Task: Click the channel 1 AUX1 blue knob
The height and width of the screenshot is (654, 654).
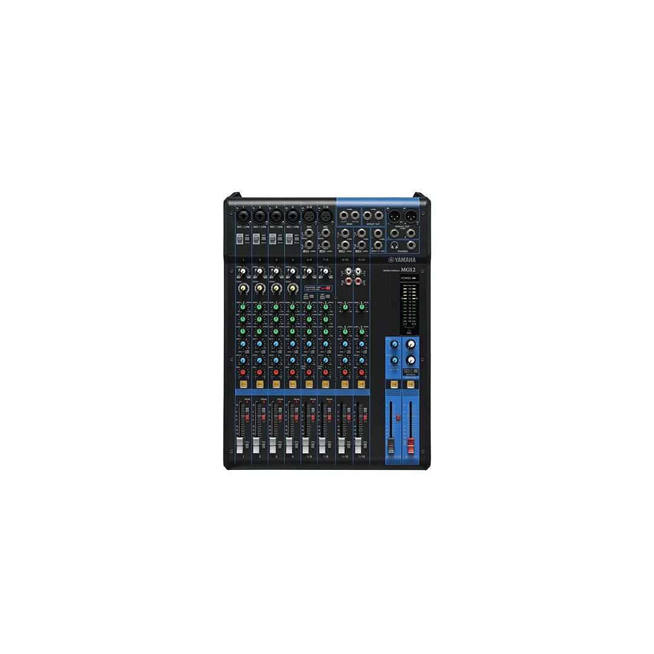Action: pyautogui.click(x=243, y=344)
